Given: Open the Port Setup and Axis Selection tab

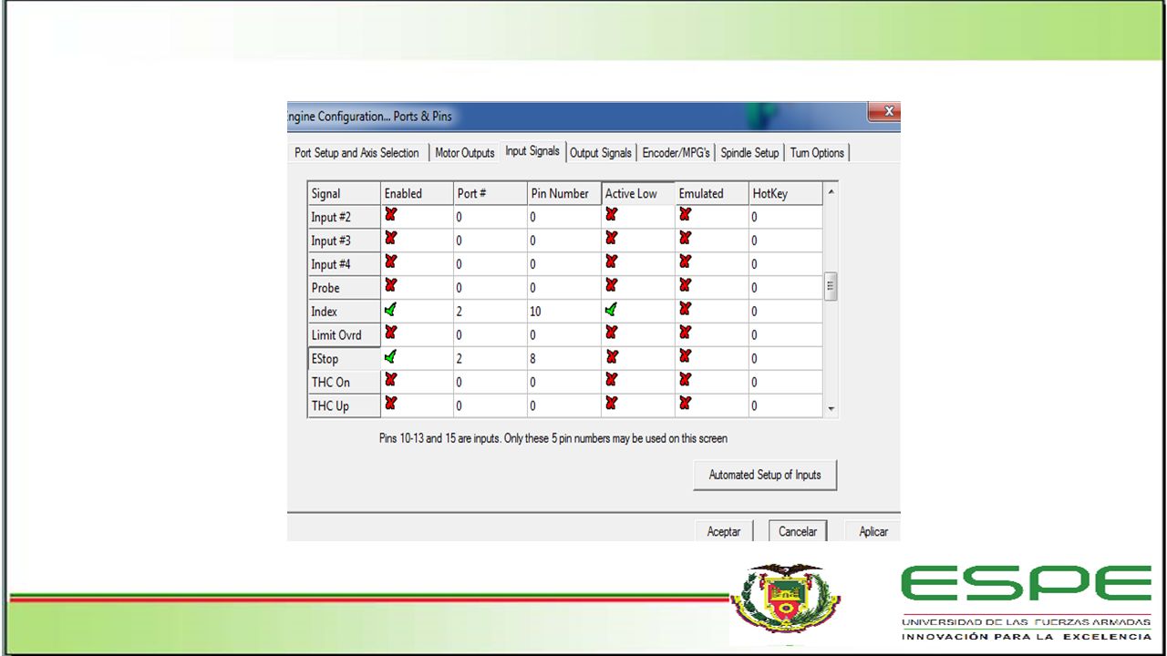Looking at the screenshot, I should (356, 153).
